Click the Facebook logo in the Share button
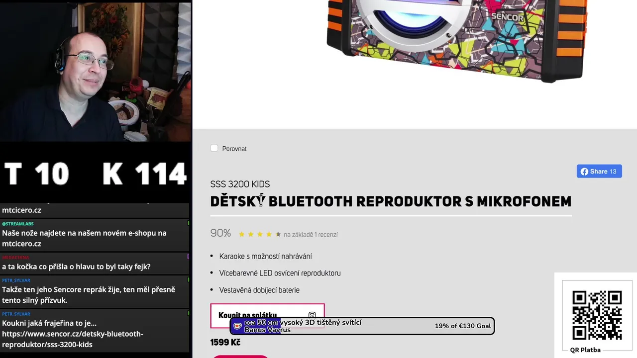 coord(584,172)
